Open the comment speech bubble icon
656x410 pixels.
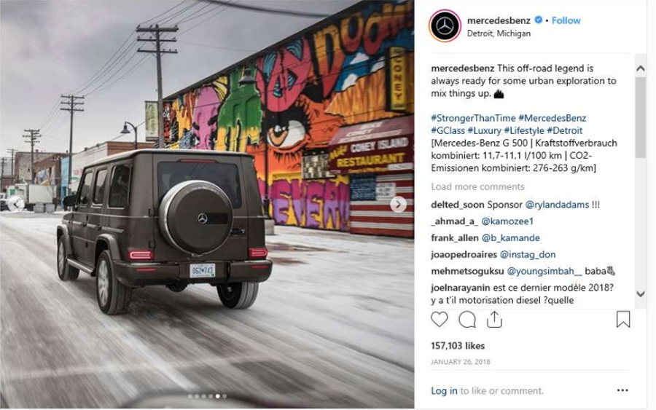pos(467,320)
